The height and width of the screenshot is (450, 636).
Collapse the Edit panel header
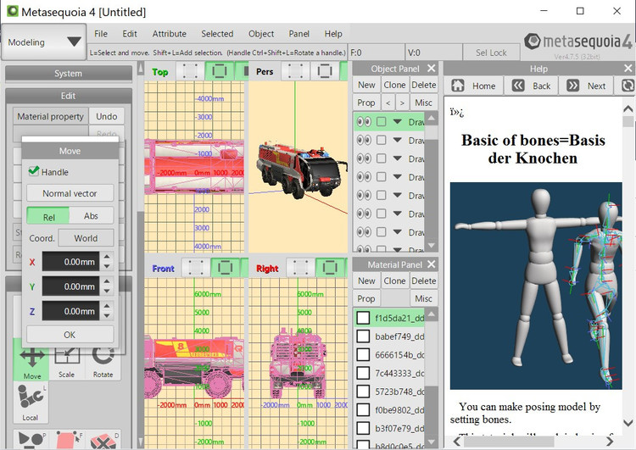point(68,96)
